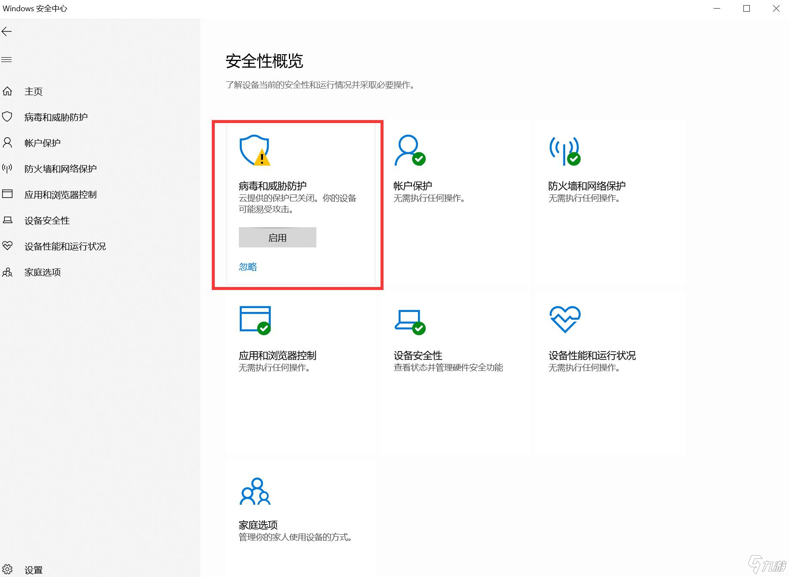The image size is (789, 577).
Task: Open 病毒和威胁防护 in the sidebar
Action: (56, 117)
